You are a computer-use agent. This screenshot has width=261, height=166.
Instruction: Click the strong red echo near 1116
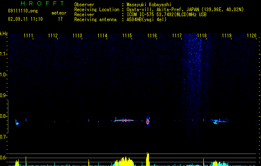click(148, 121)
